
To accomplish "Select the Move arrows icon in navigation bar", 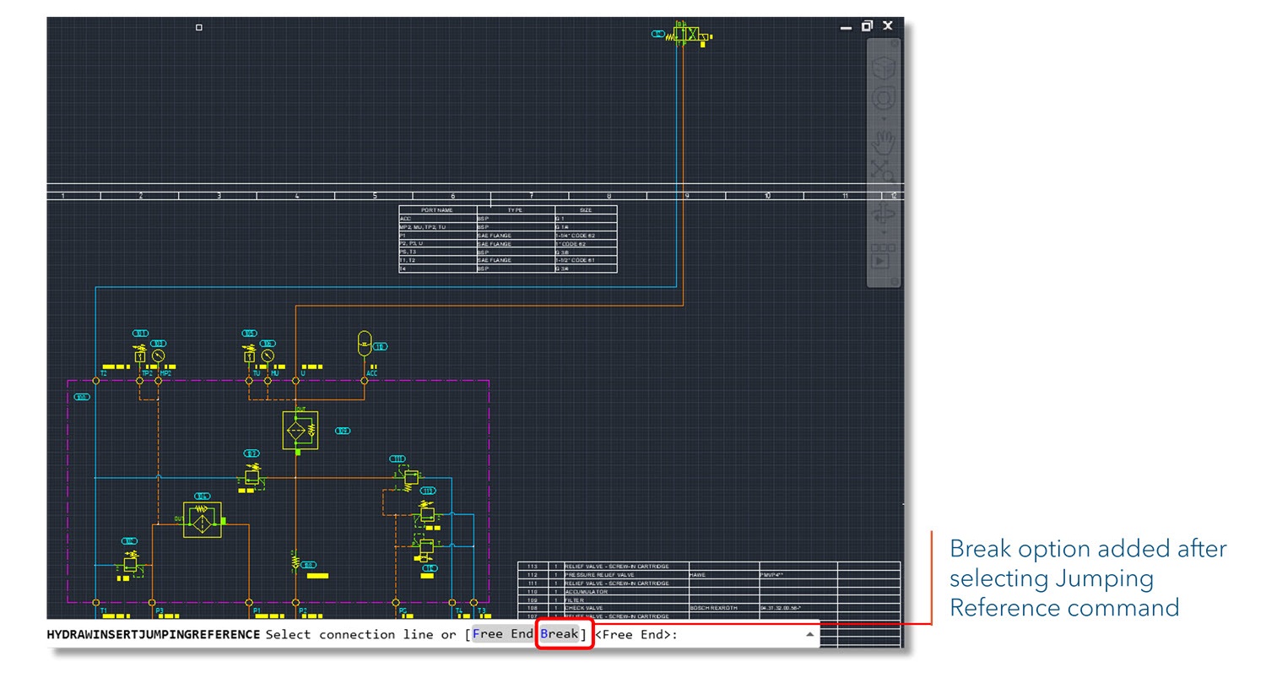I will pyautogui.click(x=885, y=212).
